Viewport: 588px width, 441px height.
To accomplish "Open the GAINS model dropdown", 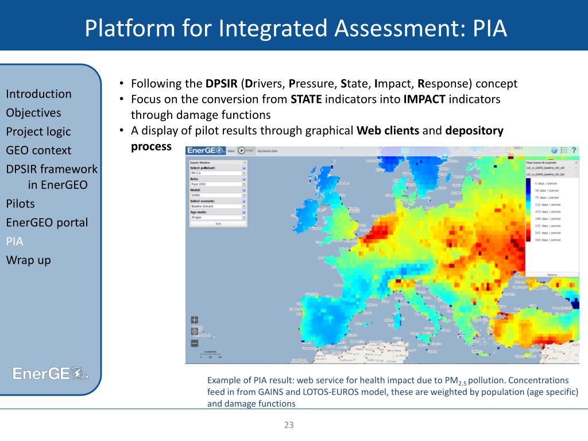I will (x=218, y=195).
